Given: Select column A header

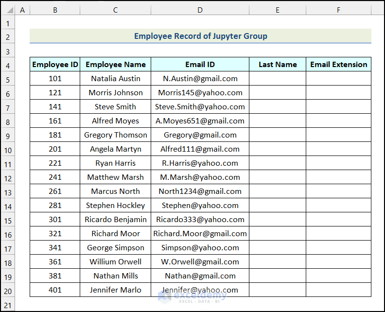Looking at the screenshot, I should coord(22,10).
